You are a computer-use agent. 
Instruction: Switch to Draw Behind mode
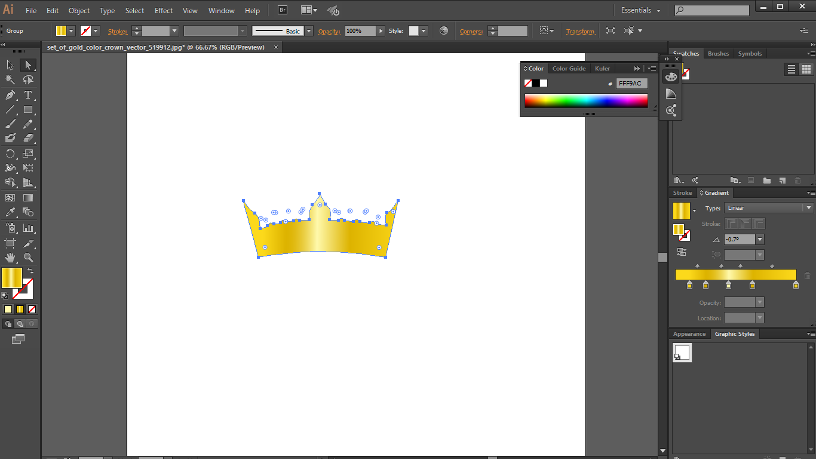tap(20, 323)
